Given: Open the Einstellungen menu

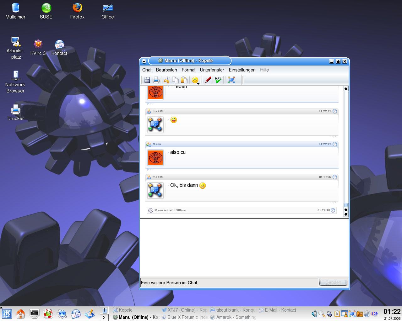Looking at the screenshot, I should point(242,70).
